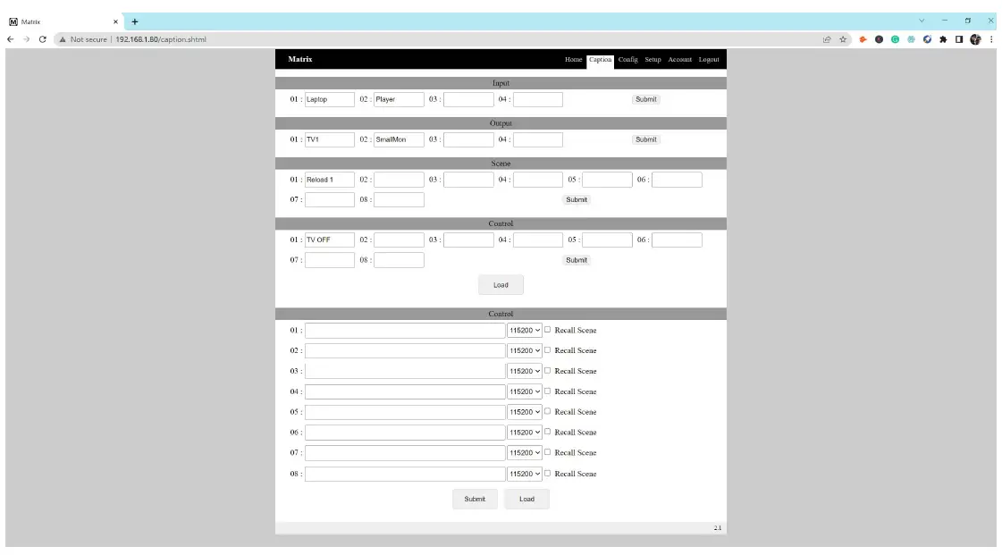Open Chrome's three-dot menu
1002x555 pixels.
pyautogui.click(x=991, y=39)
